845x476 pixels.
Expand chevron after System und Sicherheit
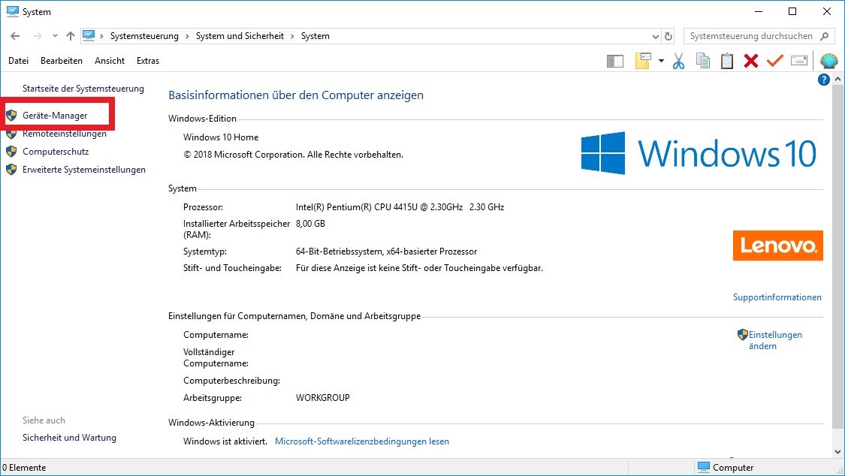coord(293,36)
